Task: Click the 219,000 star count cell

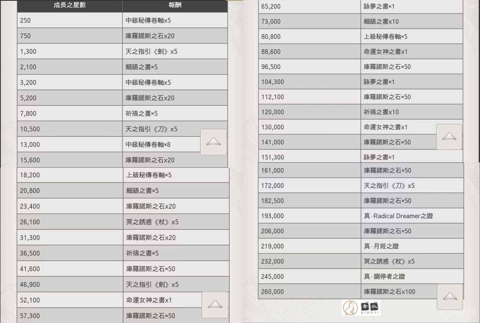Action: [x=309, y=246]
